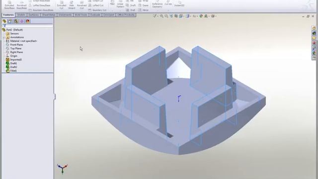This screenshot has width=318, height=179.
Task: Open File Explorer folder icon in task pane
Action: click(314, 38)
